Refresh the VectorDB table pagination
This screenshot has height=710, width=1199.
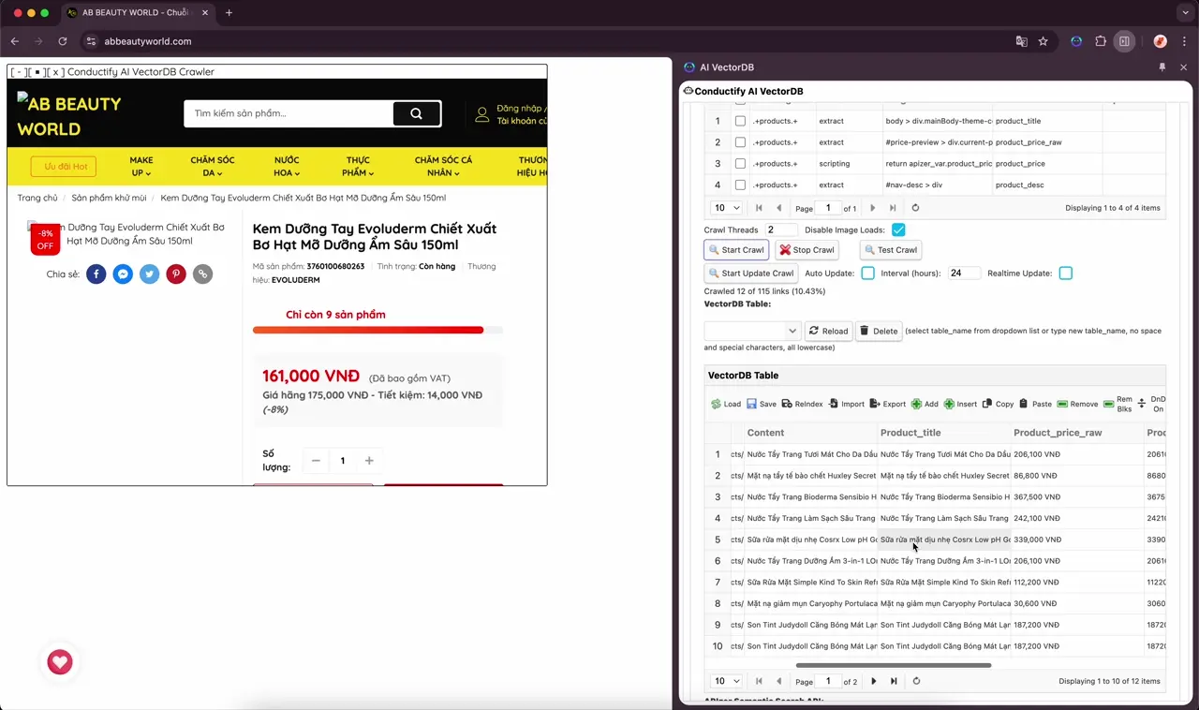(916, 681)
